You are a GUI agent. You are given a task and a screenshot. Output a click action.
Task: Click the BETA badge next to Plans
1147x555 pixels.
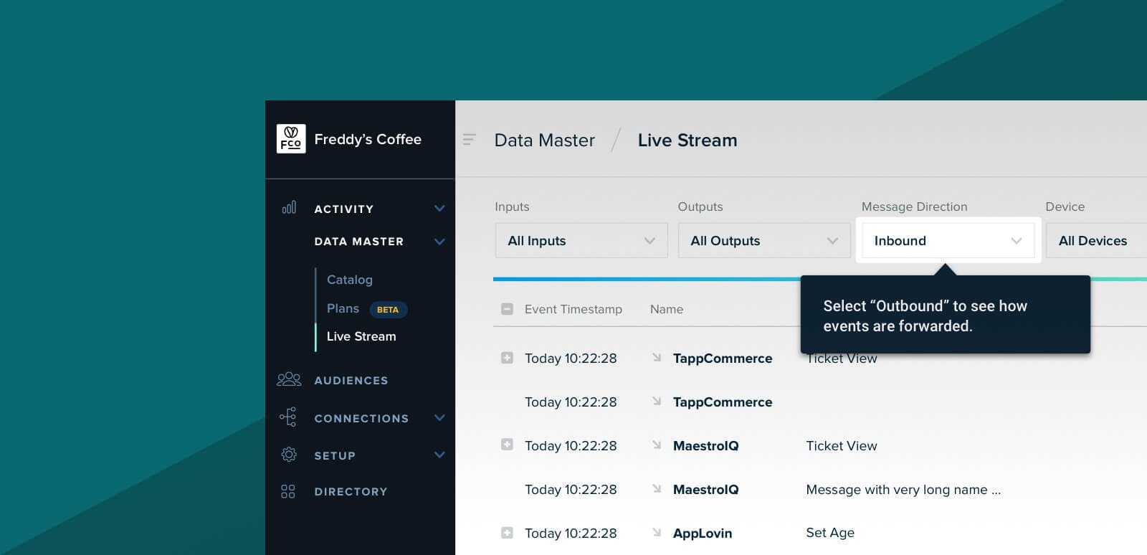tap(388, 310)
